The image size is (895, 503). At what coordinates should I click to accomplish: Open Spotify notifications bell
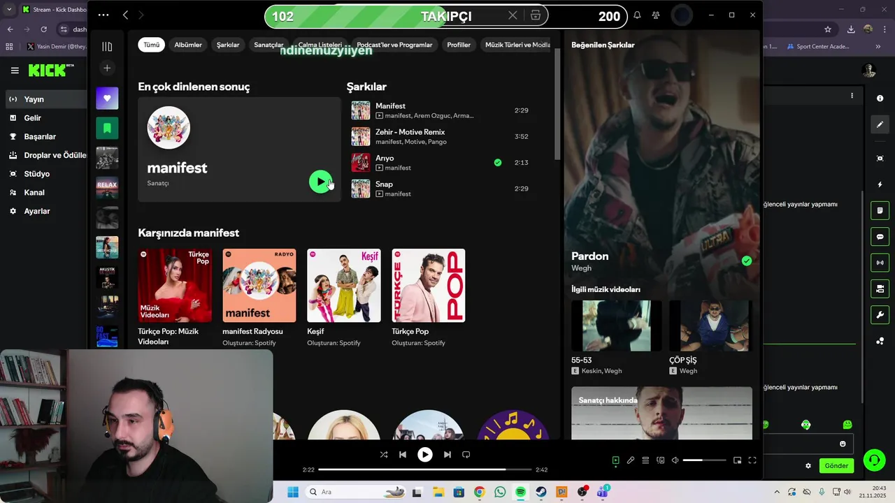[x=637, y=15]
